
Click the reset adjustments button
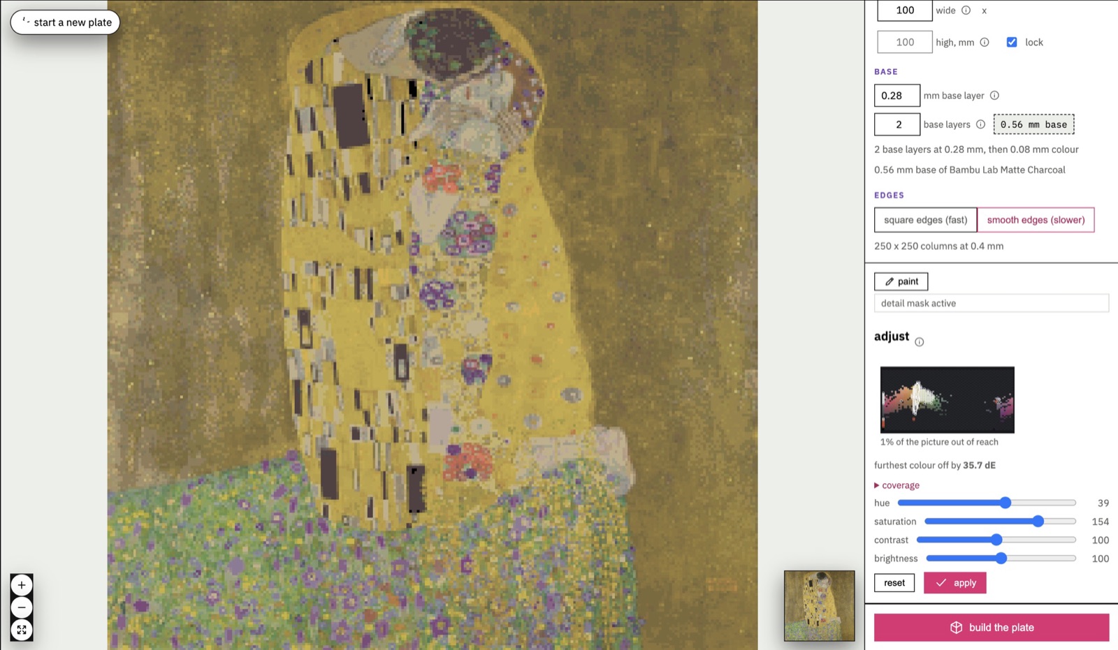coord(894,583)
